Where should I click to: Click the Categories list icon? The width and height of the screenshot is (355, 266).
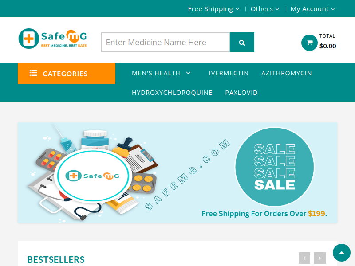click(x=34, y=74)
